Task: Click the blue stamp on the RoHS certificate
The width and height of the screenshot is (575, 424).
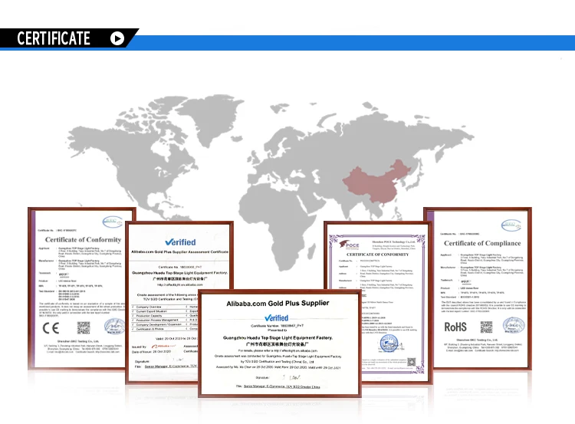Action: 514,325
